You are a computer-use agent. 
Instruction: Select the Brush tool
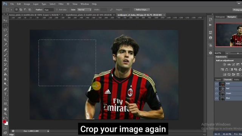pos(5,55)
